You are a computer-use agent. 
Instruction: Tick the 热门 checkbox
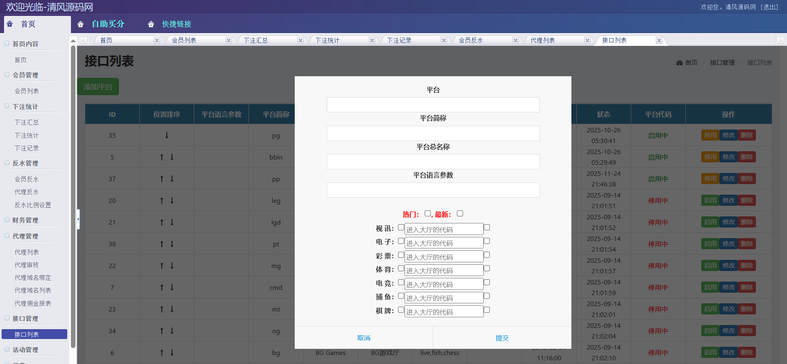[428, 214]
